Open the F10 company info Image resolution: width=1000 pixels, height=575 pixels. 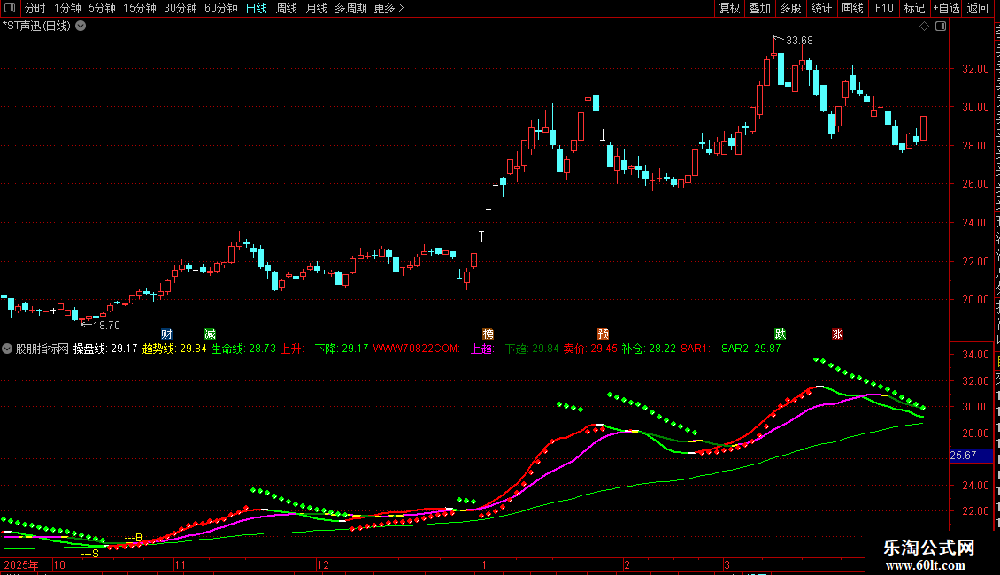coord(884,8)
